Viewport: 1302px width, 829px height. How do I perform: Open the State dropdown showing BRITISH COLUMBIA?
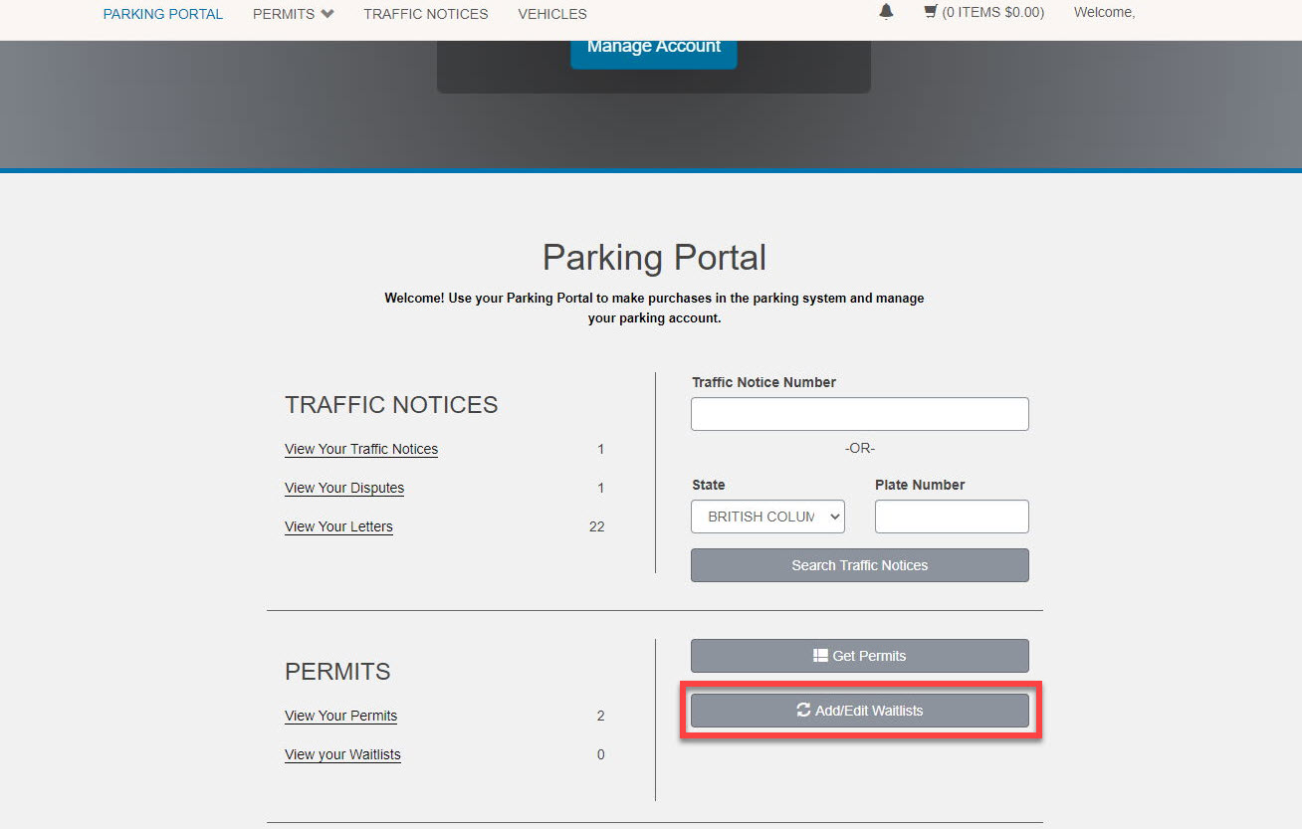[x=767, y=517]
